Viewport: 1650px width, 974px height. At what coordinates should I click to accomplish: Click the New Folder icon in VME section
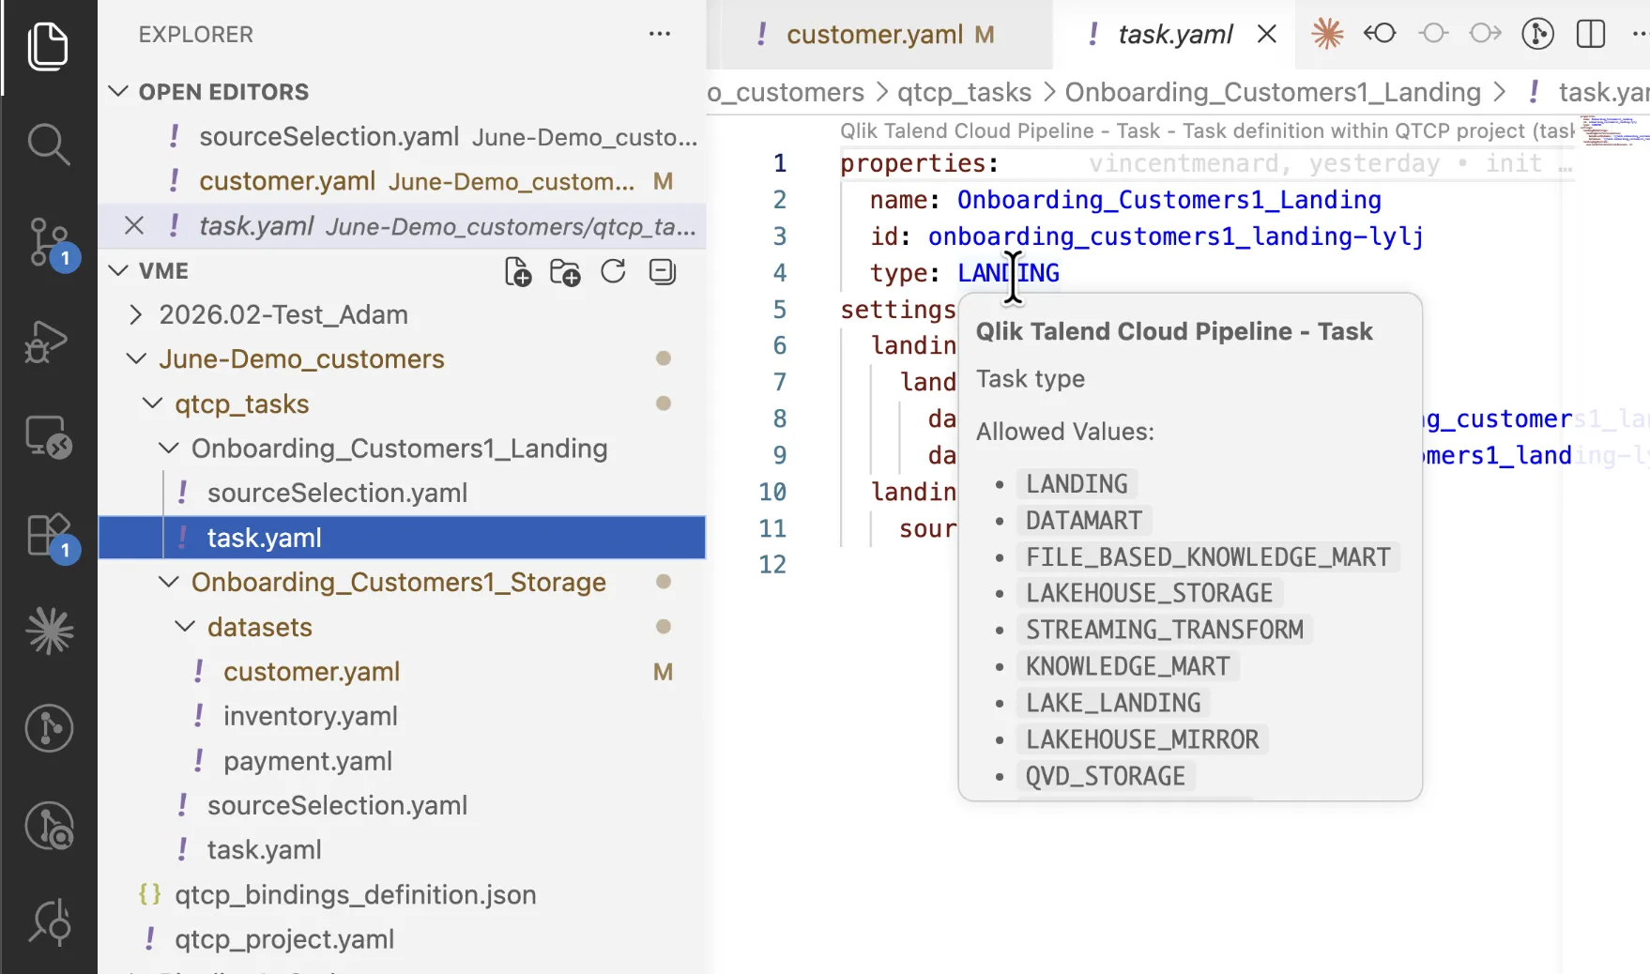click(x=565, y=272)
